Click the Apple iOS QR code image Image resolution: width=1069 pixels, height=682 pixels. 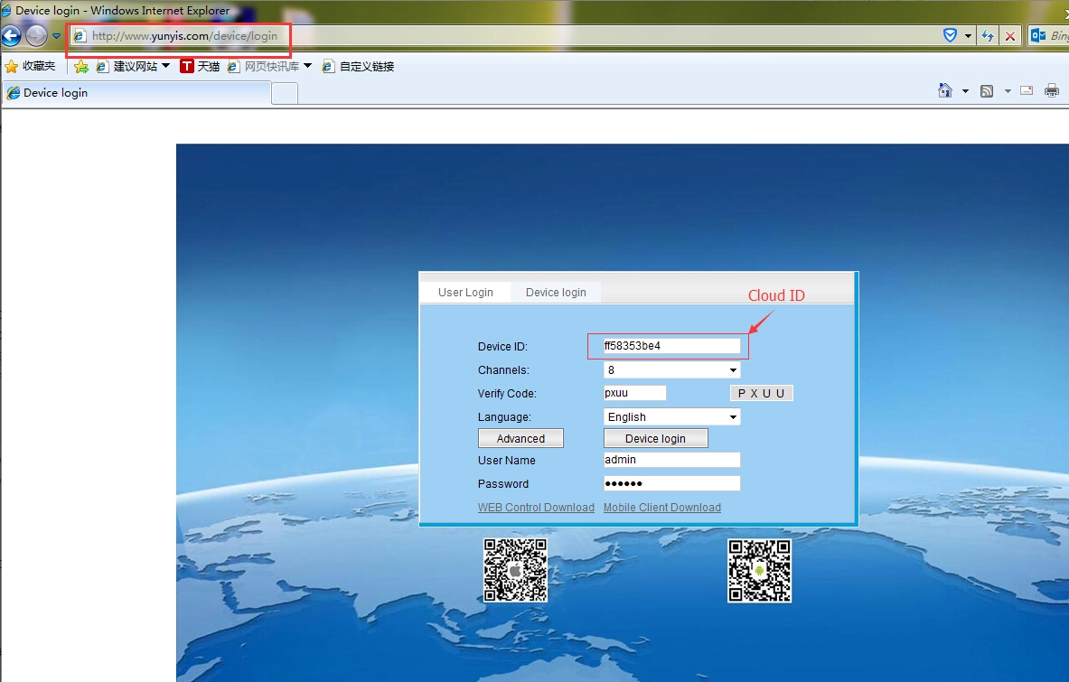515,570
